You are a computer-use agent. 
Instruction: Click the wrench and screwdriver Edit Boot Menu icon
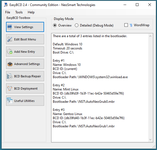pyautogui.click(x=10, y=39)
